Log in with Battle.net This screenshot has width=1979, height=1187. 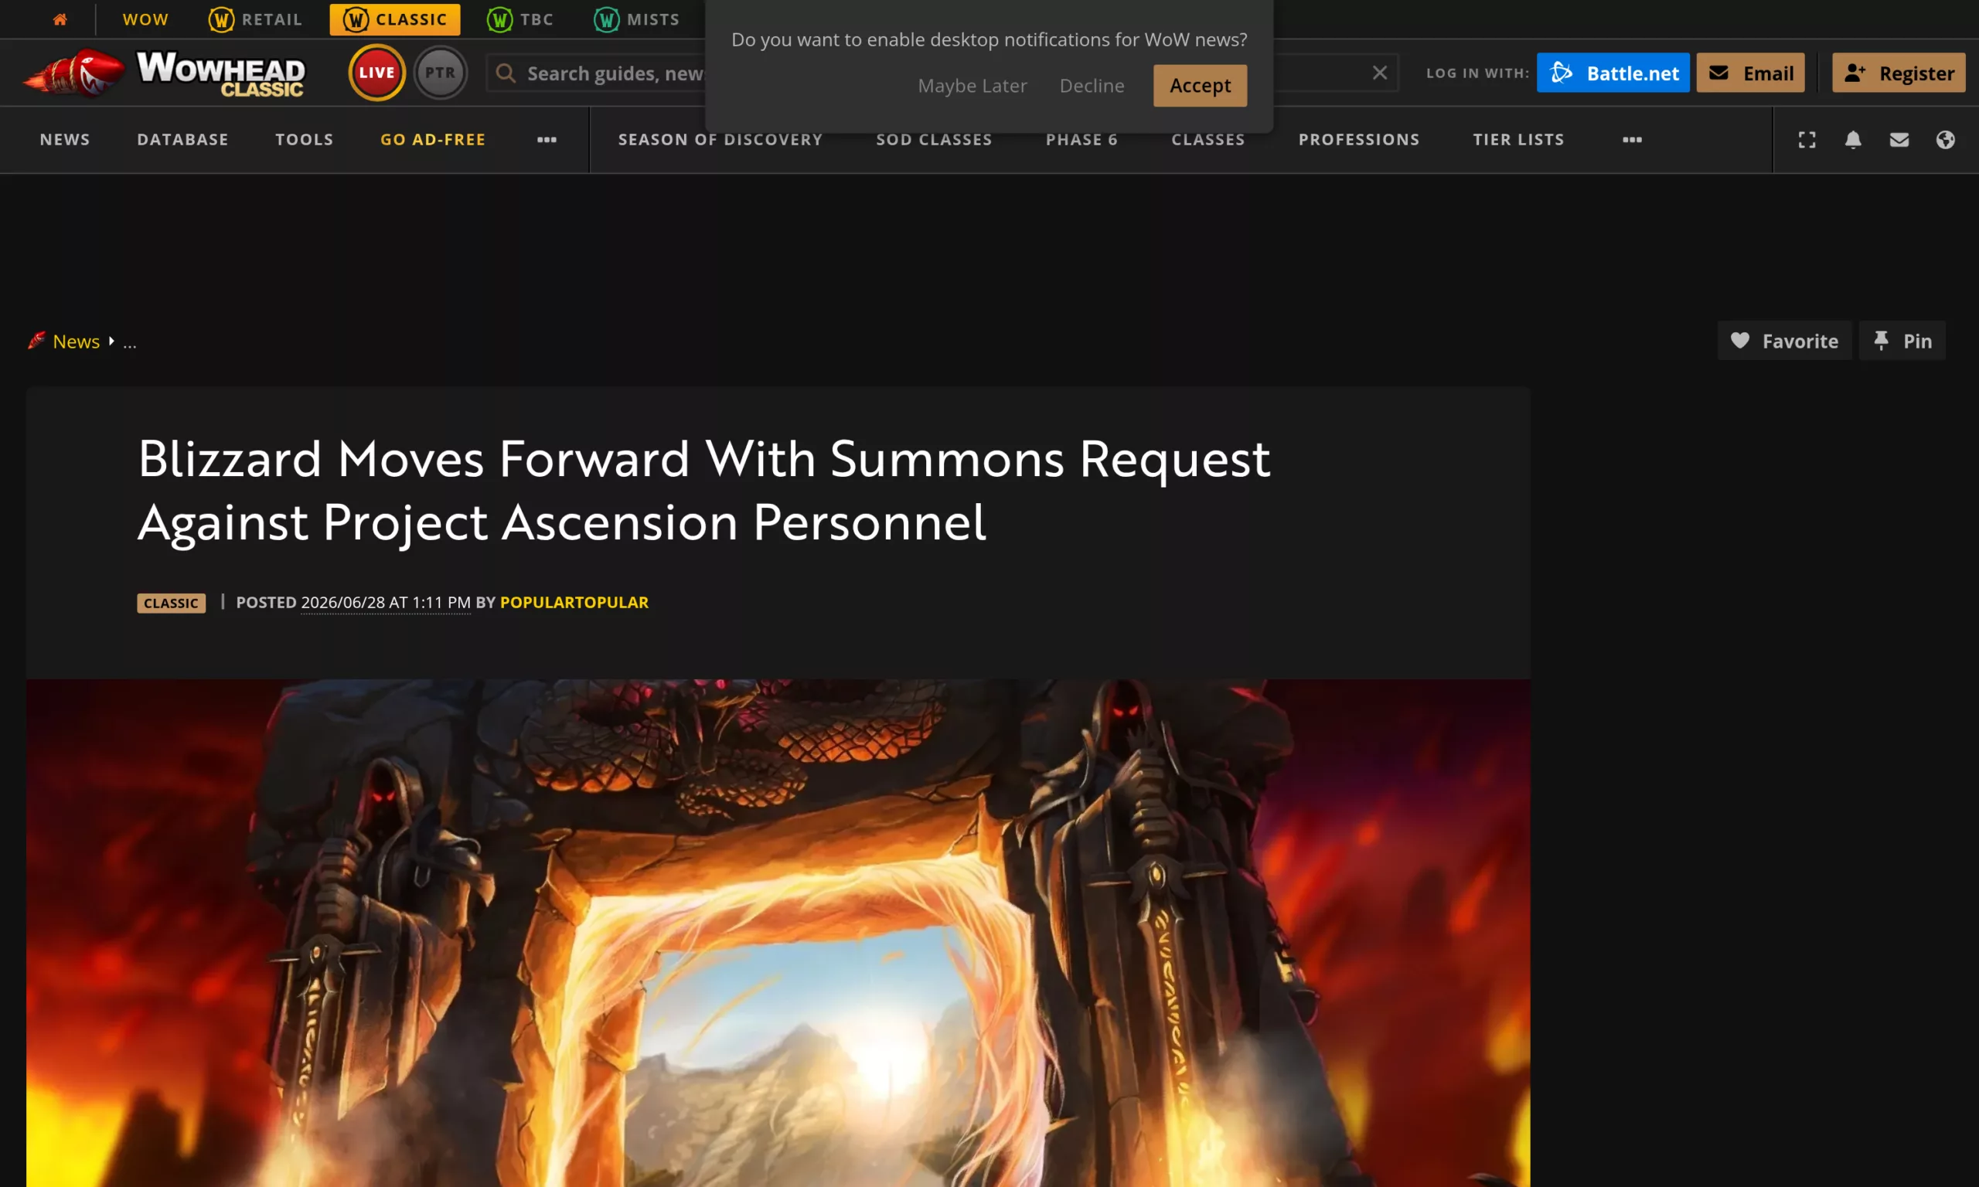tap(1613, 73)
